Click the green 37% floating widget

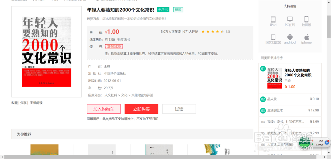pos(304,142)
